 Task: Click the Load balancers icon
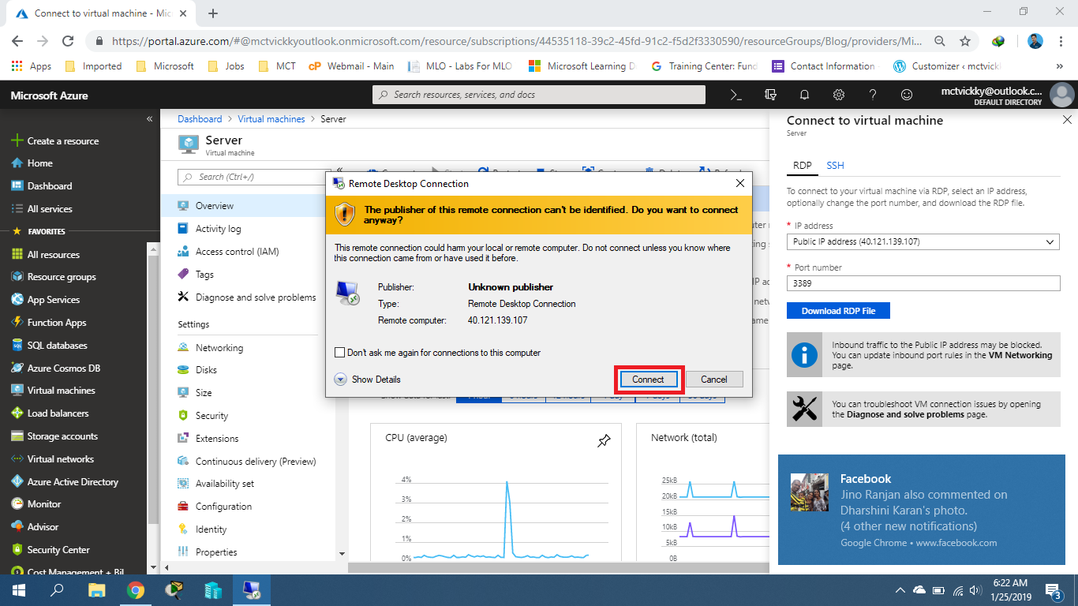coord(17,413)
